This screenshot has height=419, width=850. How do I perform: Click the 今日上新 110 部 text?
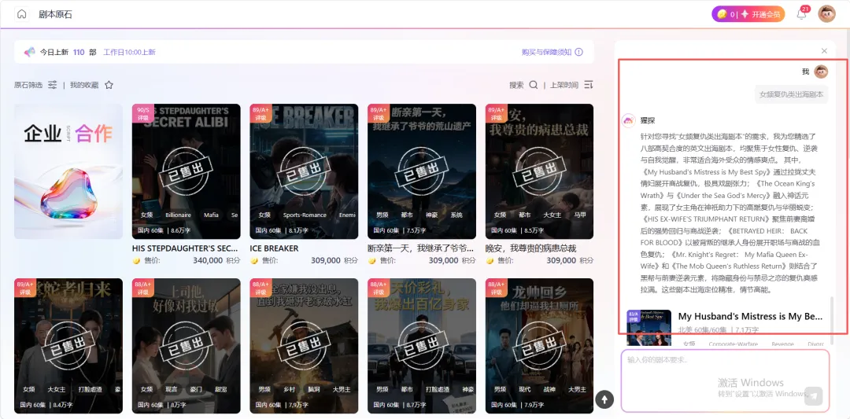click(68, 53)
